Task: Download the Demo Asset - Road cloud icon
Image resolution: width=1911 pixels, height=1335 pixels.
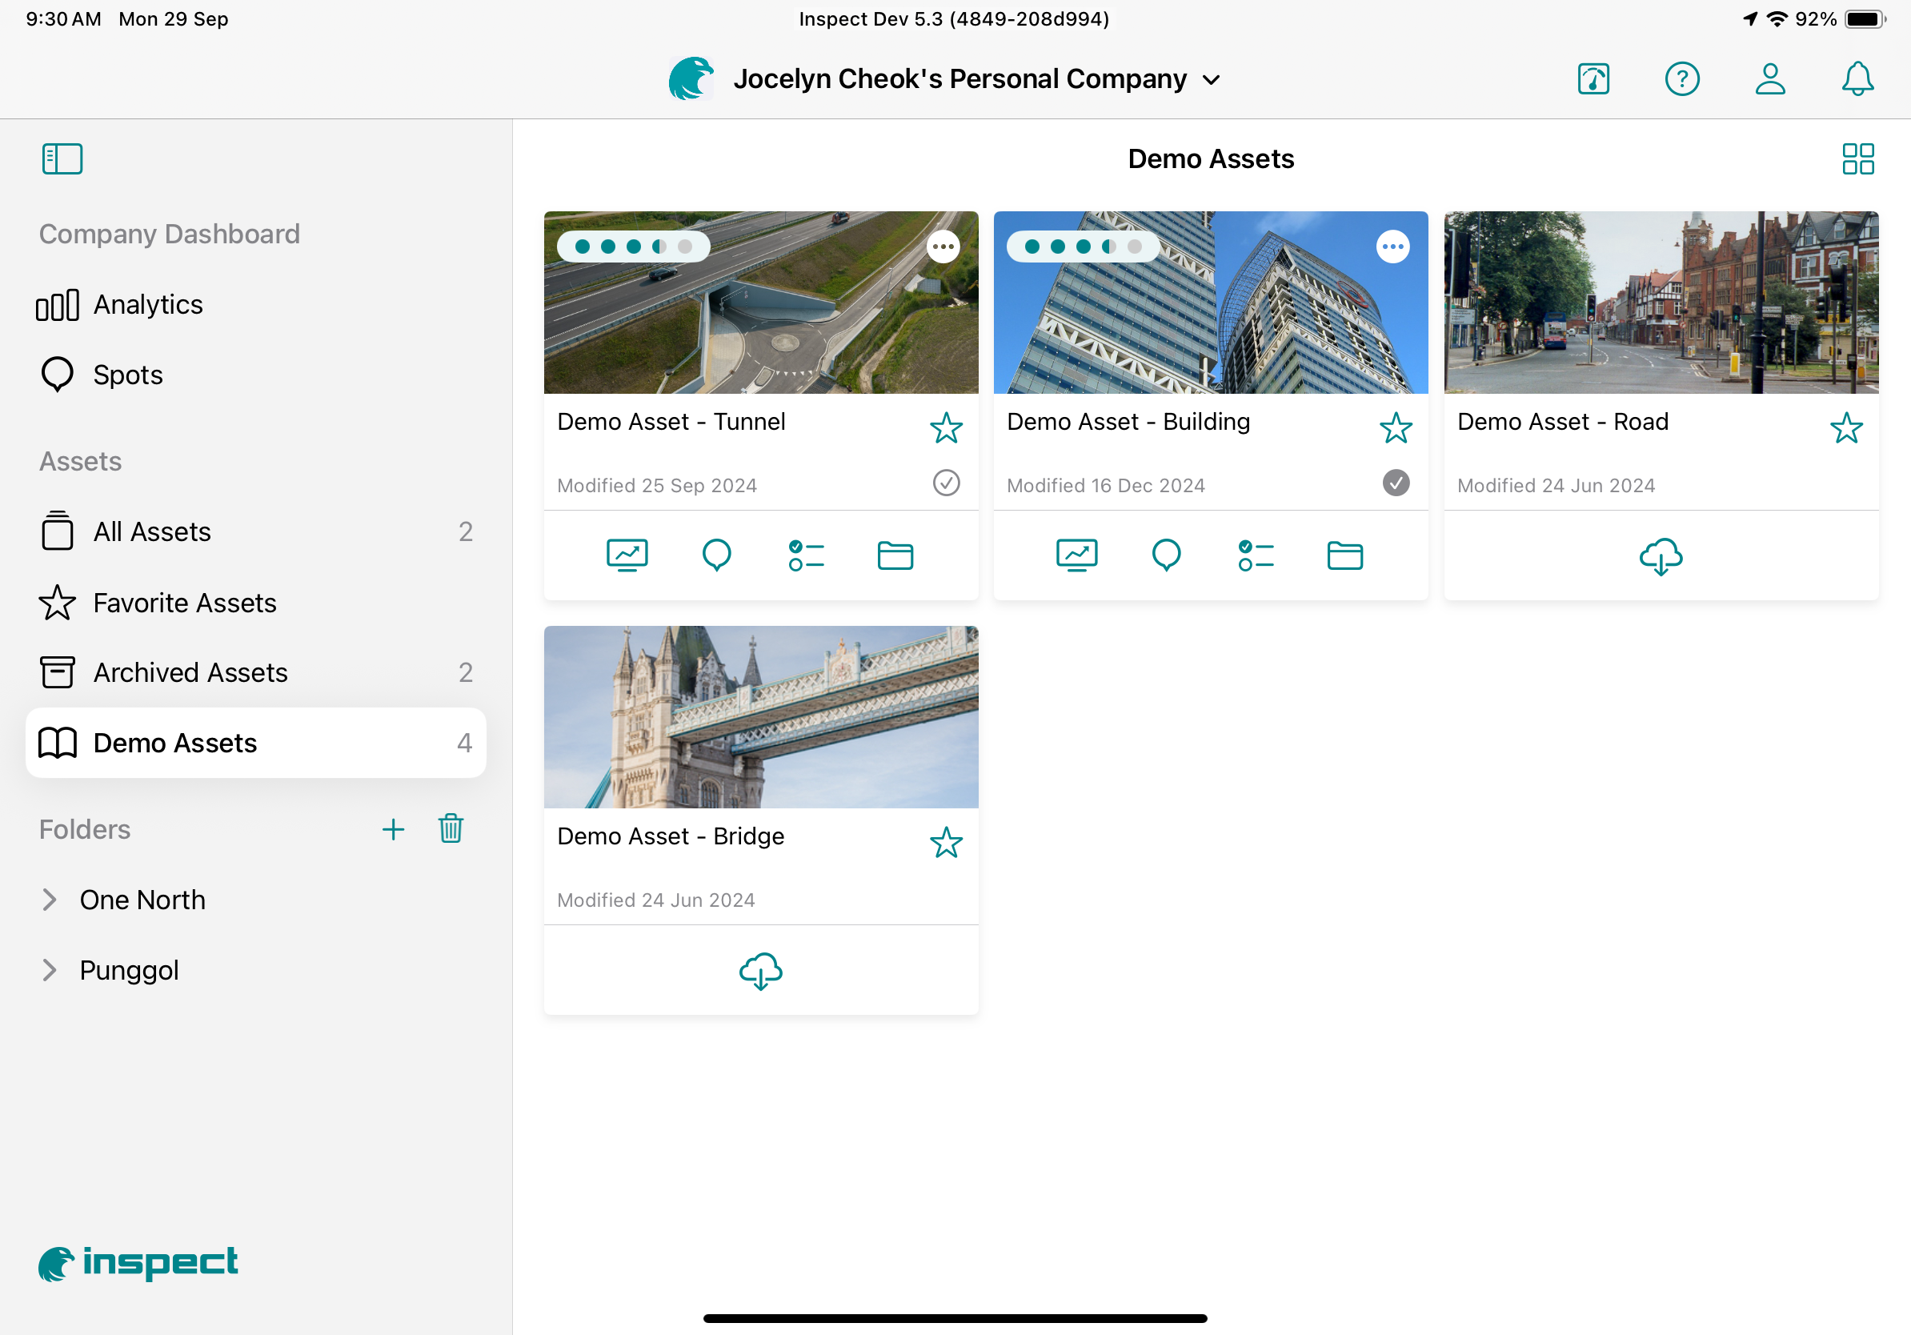Action: [x=1660, y=556]
